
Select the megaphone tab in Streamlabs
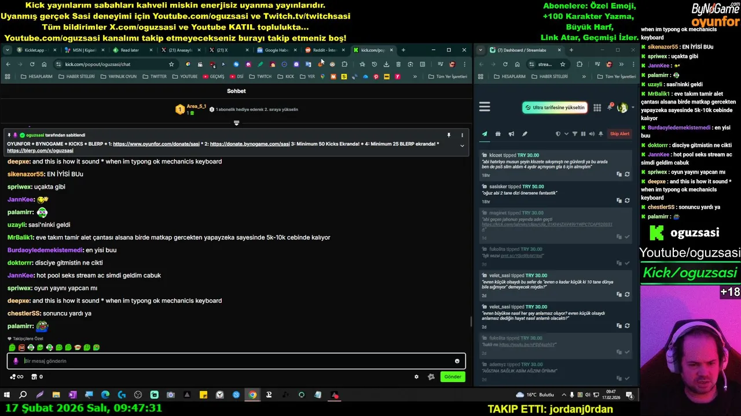click(511, 134)
